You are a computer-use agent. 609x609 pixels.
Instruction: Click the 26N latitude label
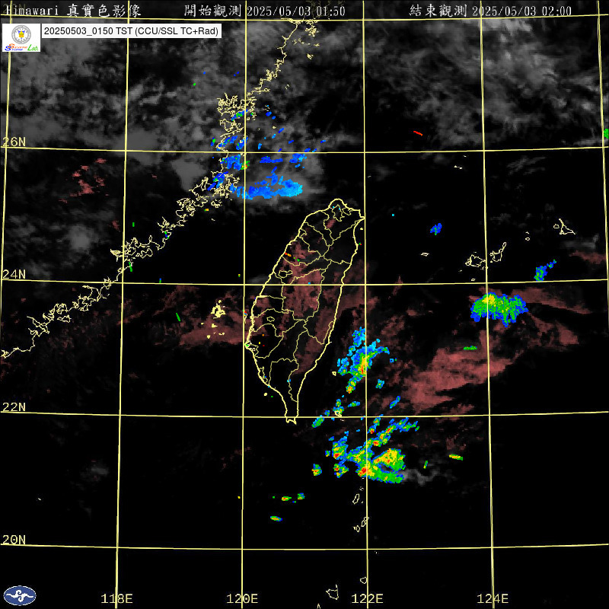[x=14, y=142]
